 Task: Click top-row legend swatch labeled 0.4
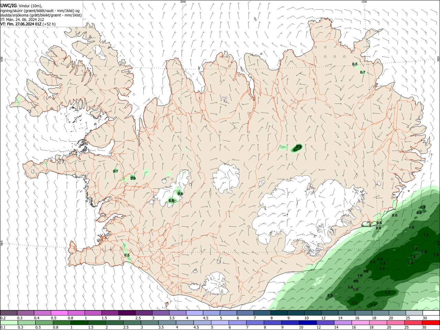[42, 313]
